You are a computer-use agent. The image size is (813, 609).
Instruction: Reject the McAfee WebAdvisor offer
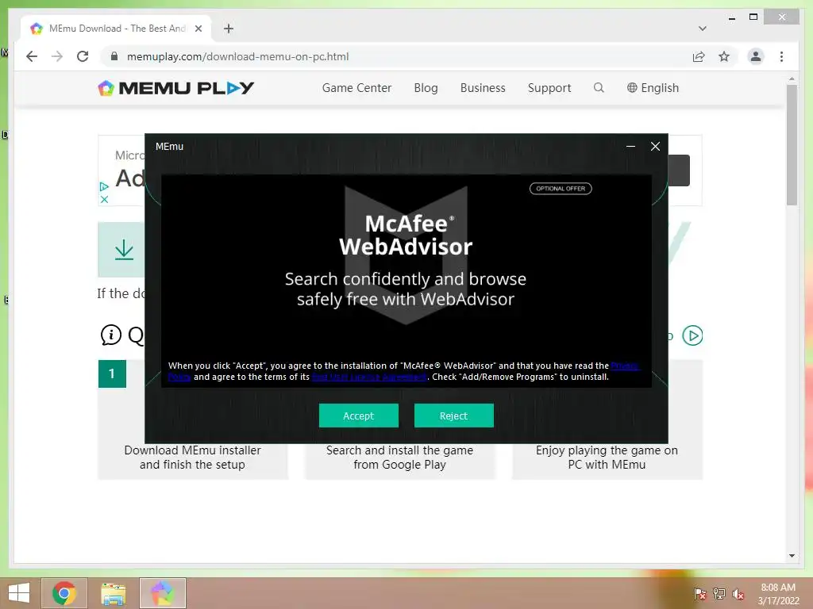(453, 416)
